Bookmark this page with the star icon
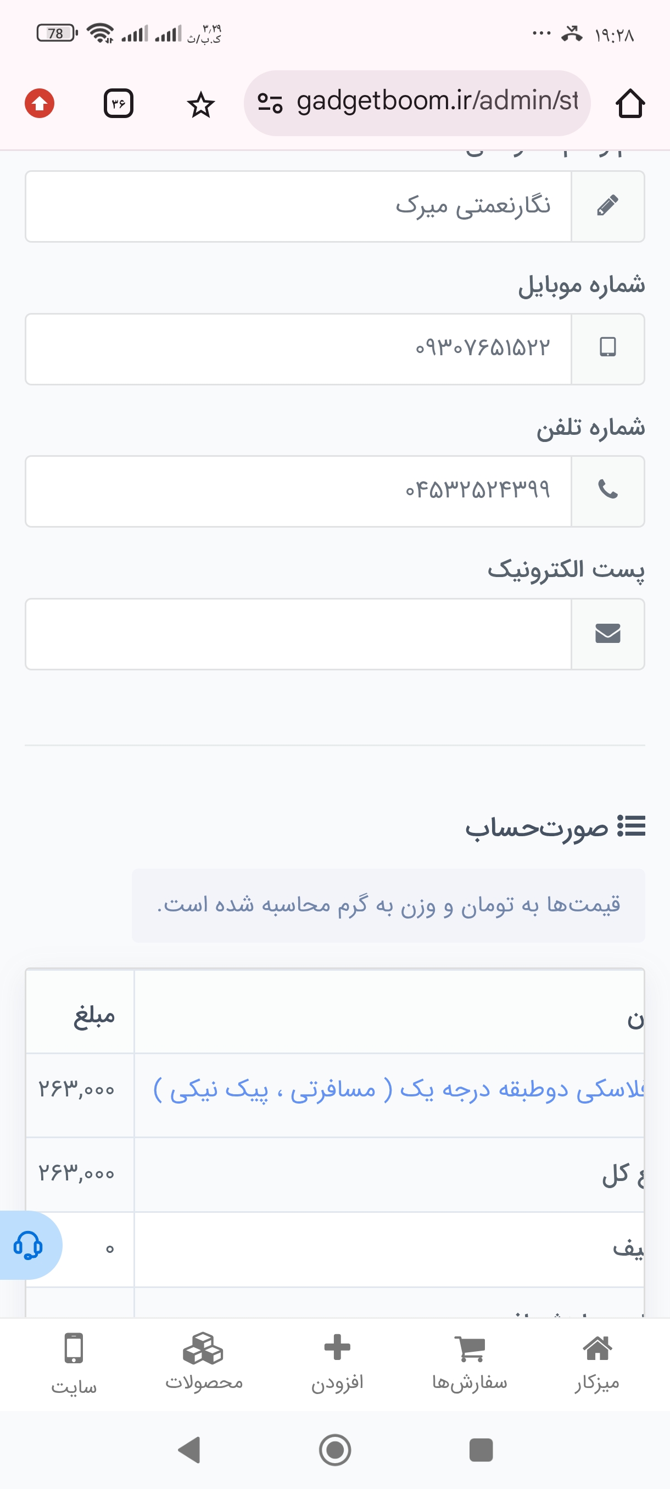 coord(200,105)
